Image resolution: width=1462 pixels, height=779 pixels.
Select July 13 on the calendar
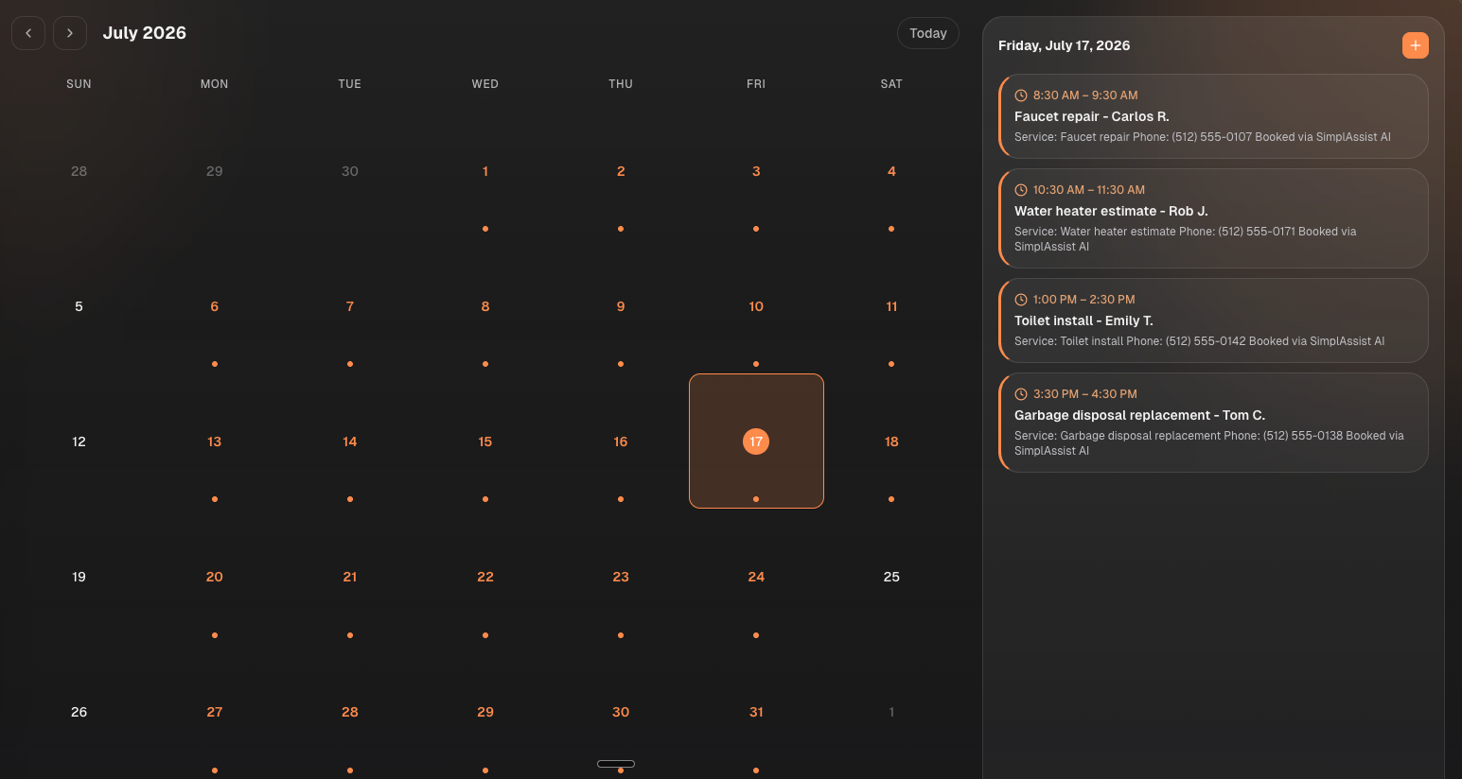pos(215,441)
